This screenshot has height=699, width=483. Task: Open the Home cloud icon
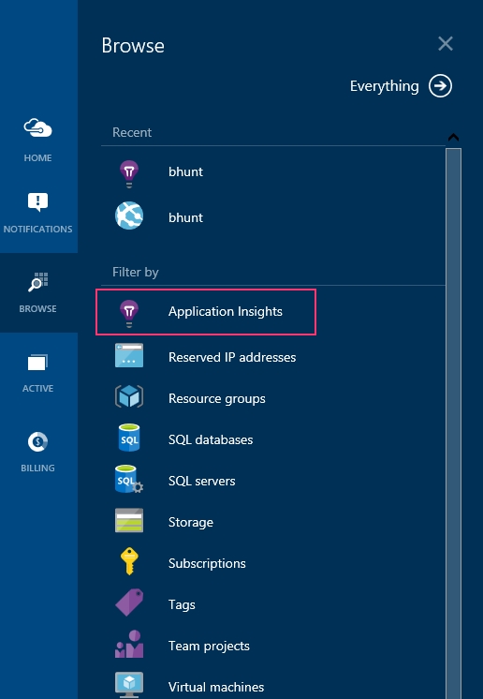37,128
